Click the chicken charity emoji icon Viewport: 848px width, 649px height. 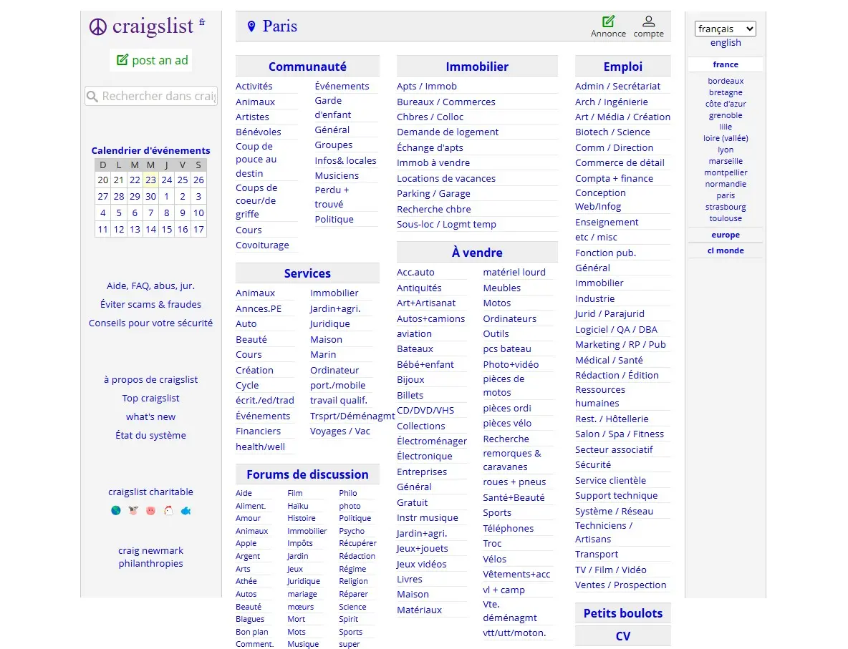168,510
